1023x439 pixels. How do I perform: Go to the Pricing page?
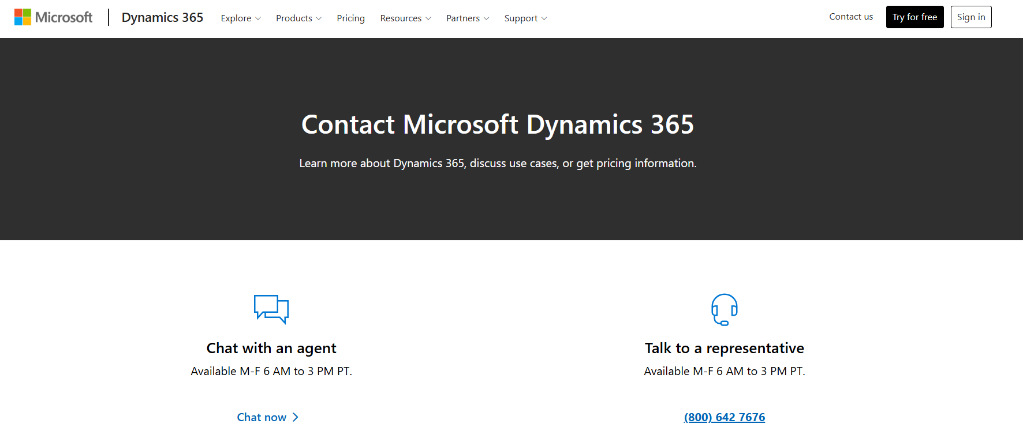(351, 18)
